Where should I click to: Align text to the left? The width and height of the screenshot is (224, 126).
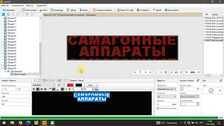pos(34,89)
